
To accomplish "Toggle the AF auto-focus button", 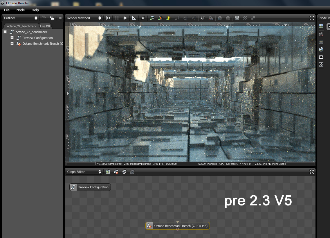I will pos(203,18).
